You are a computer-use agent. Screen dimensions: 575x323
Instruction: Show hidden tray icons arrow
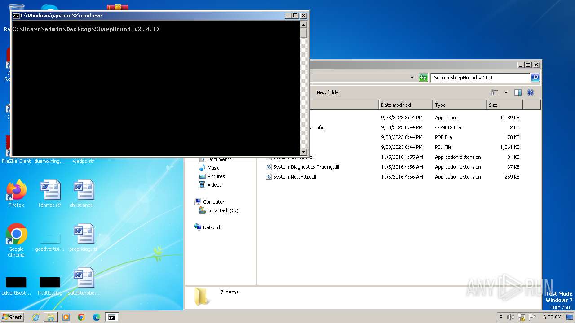click(x=501, y=317)
